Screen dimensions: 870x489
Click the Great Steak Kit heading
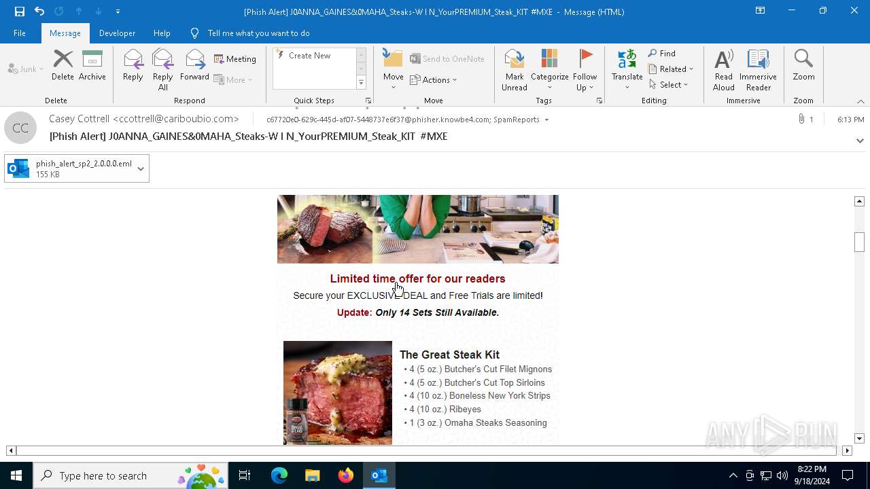click(x=449, y=355)
